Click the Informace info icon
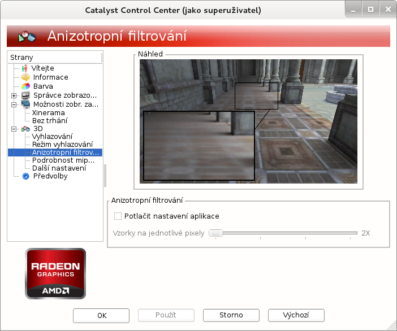 click(x=25, y=77)
